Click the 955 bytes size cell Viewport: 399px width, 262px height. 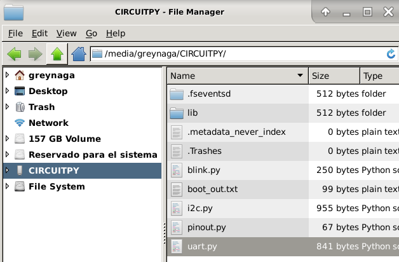(337, 209)
